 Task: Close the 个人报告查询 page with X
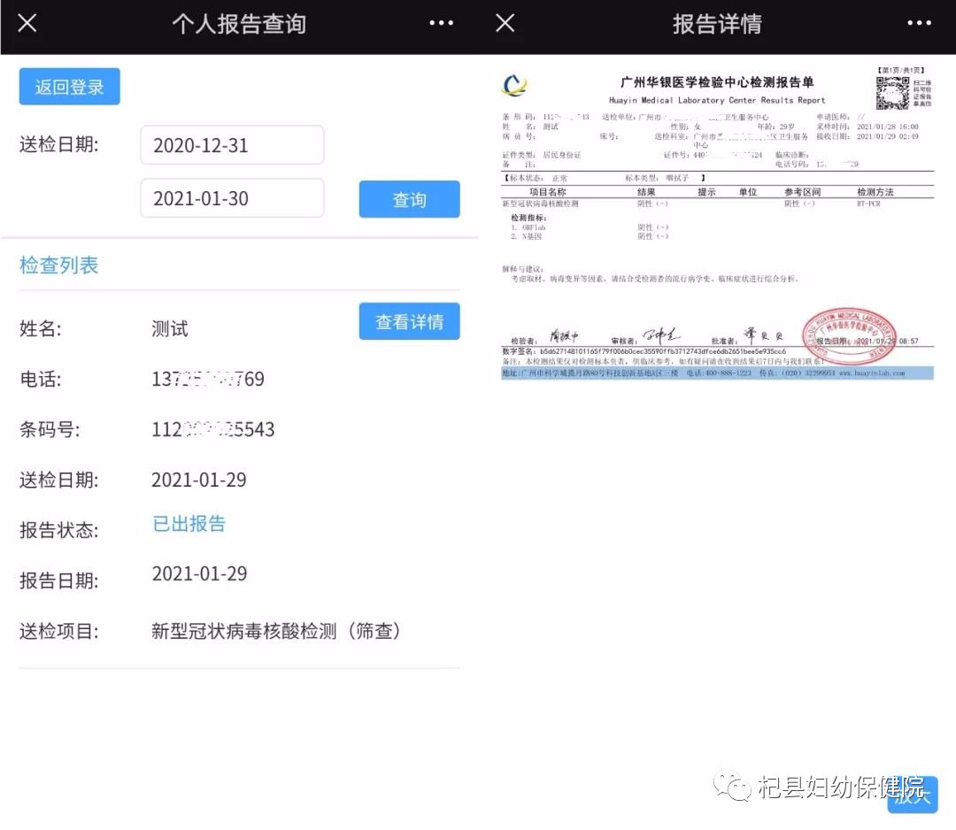click(x=27, y=23)
